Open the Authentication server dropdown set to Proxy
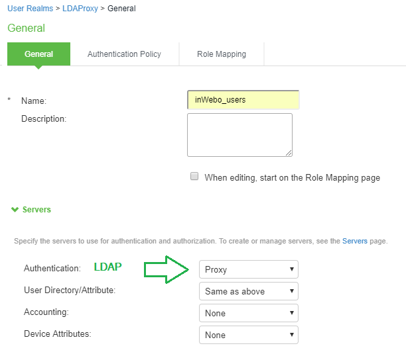Image resolution: width=406 pixels, height=356 pixels. coord(248,269)
